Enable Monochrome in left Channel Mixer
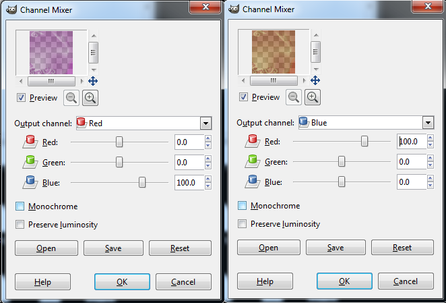446x303 pixels. pos(20,206)
